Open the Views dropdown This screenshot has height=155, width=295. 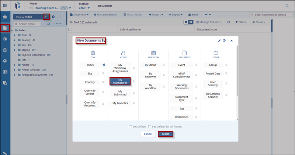(x=259, y=22)
